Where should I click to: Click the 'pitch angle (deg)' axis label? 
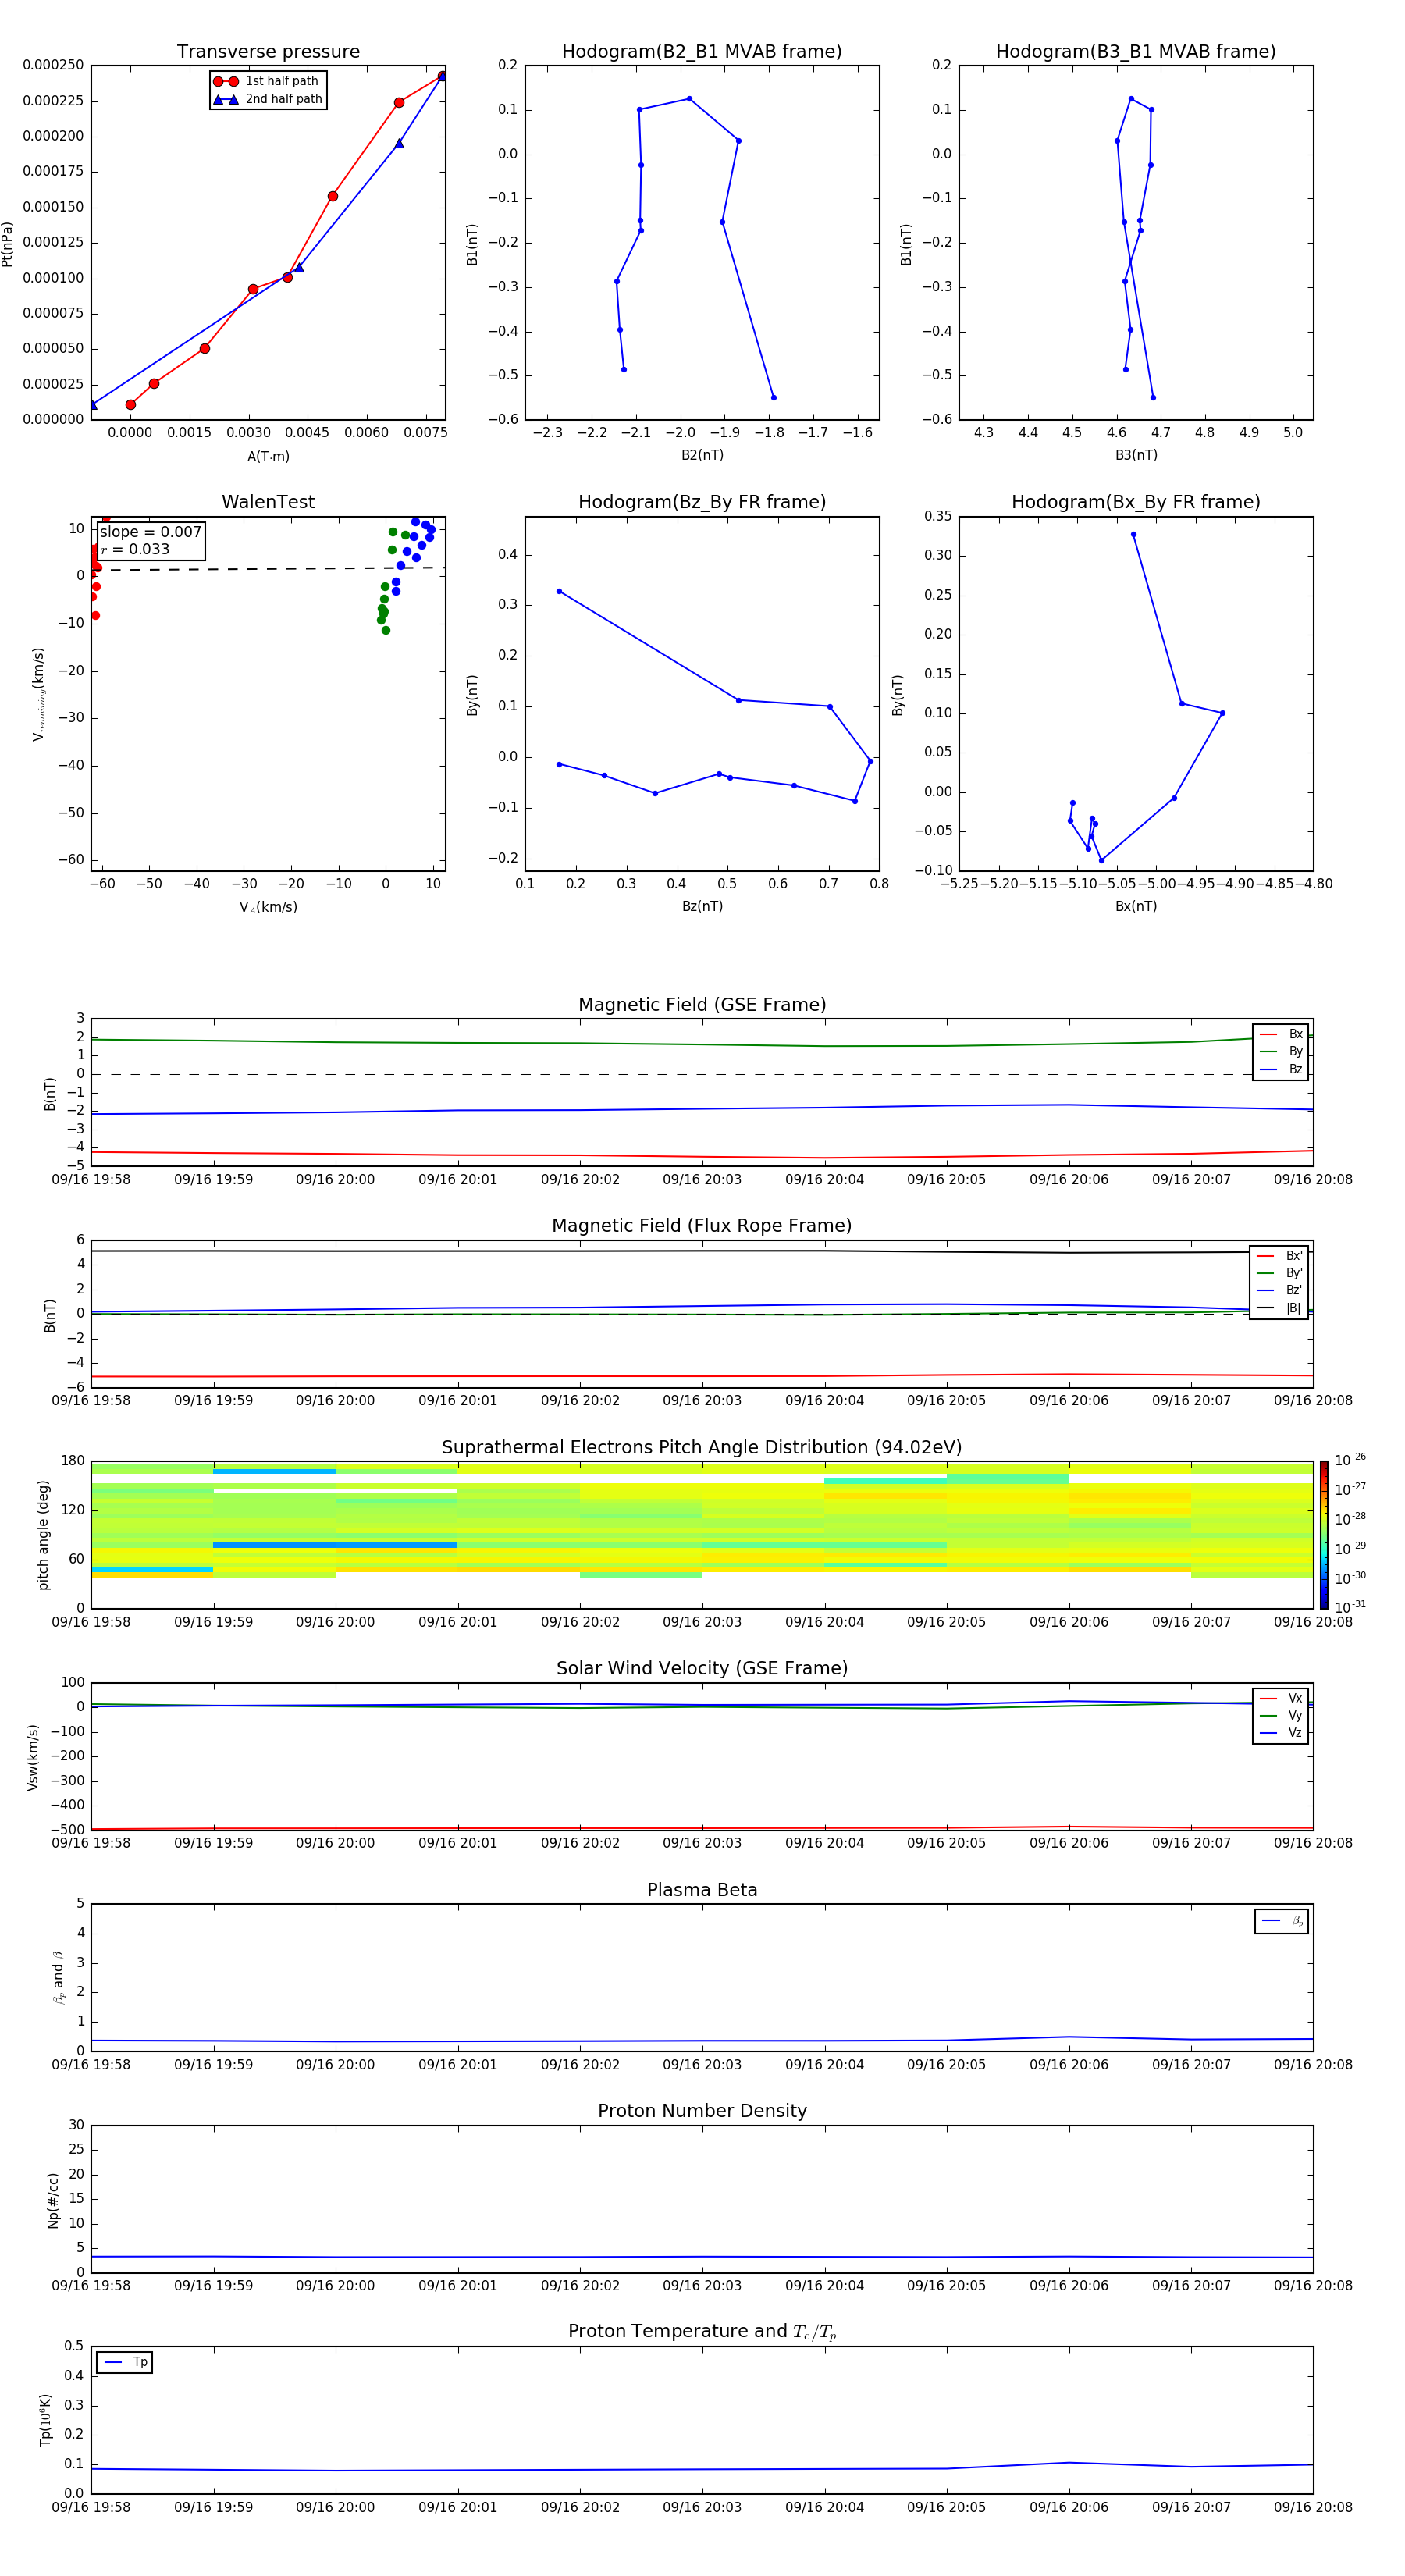tap(43, 1535)
